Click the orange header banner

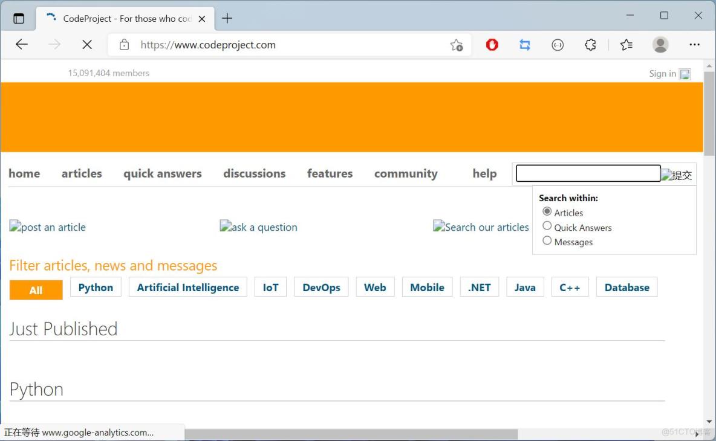click(x=352, y=117)
